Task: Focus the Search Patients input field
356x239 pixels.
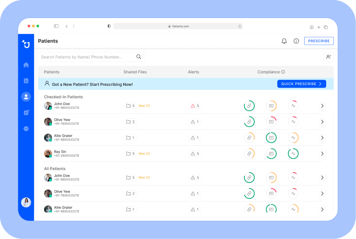Action: (91, 57)
